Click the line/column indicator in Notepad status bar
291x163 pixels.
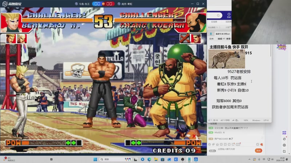point(212,120)
